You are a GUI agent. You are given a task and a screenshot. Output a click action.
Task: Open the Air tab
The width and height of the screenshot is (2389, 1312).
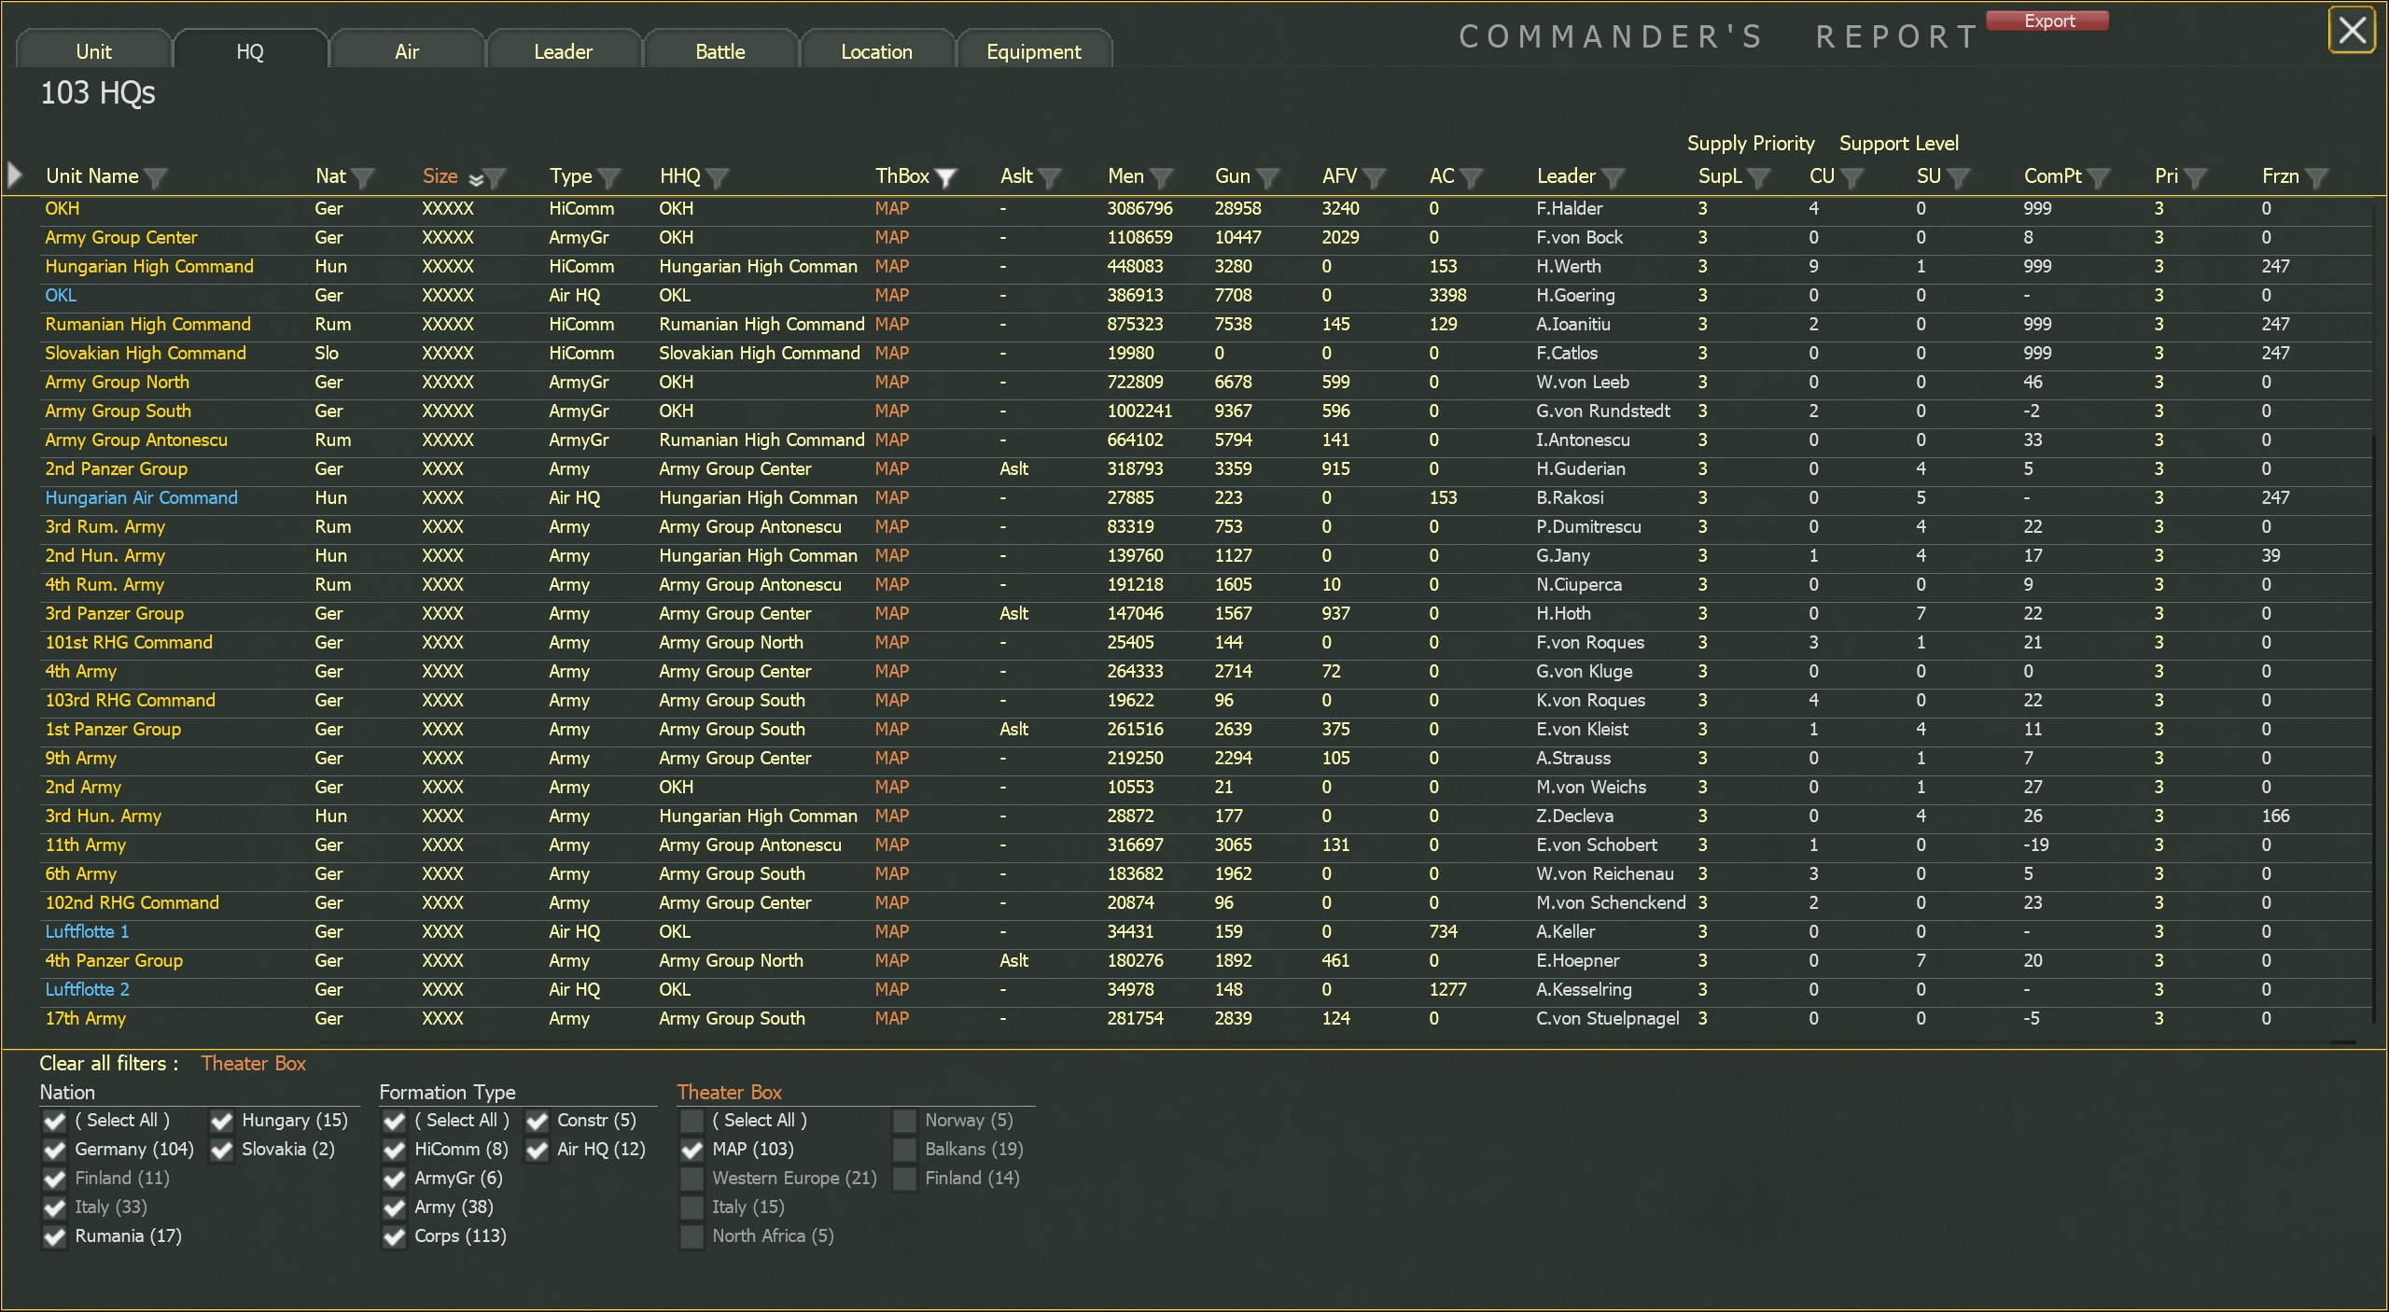tap(407, 50)
